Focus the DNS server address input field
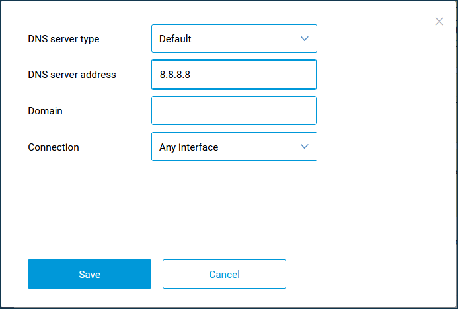 click(234, 75)
